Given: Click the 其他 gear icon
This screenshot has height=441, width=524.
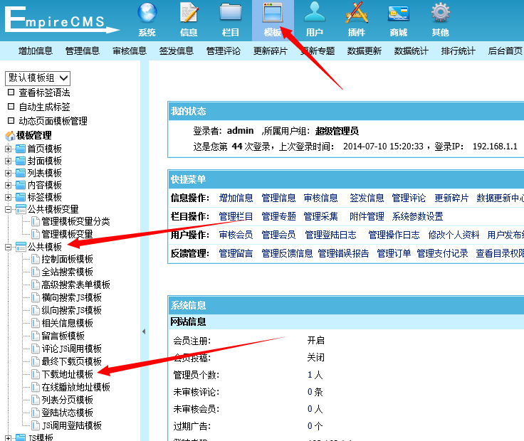Looking at the screenshot, I should click(x=440, y=13).
